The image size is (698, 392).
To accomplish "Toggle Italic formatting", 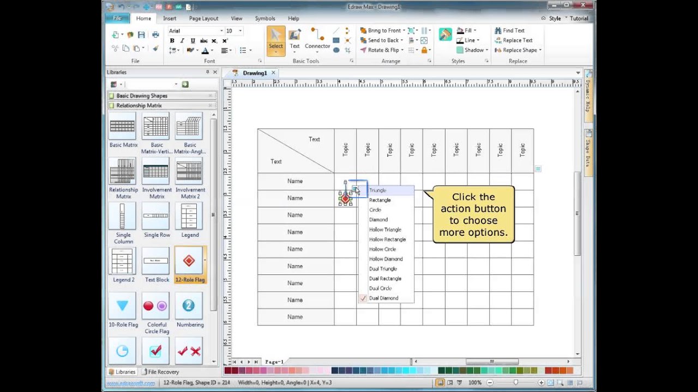I will 182,41.
